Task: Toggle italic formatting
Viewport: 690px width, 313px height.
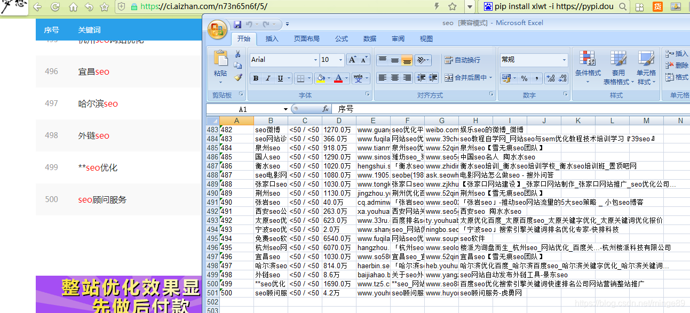Action: (x=268, y=78)
